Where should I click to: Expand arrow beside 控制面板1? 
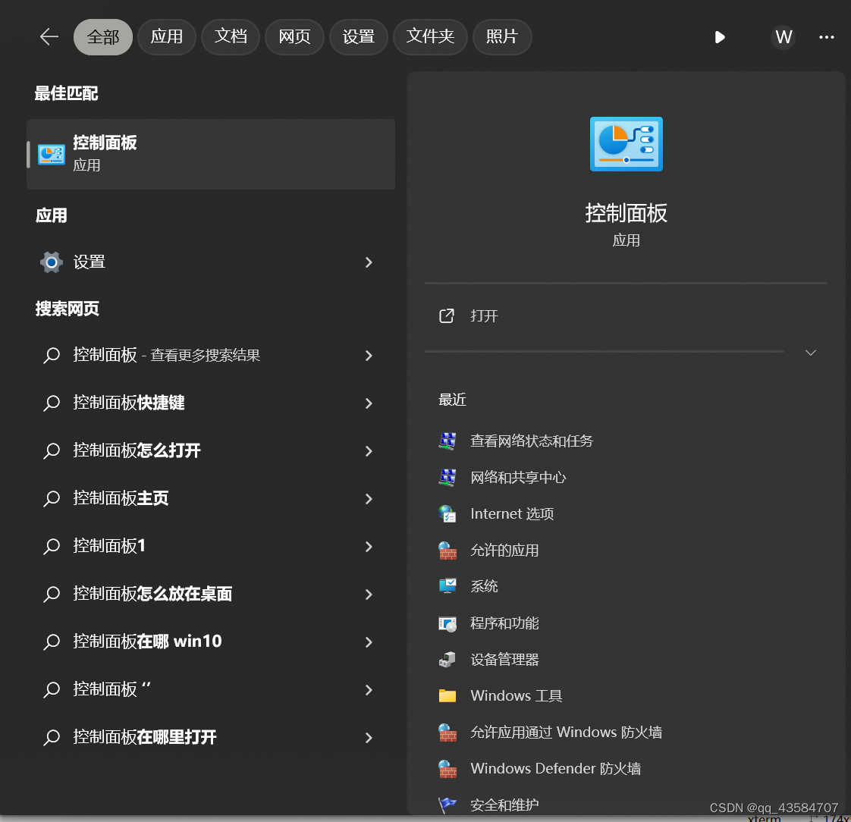coord(369,547)
